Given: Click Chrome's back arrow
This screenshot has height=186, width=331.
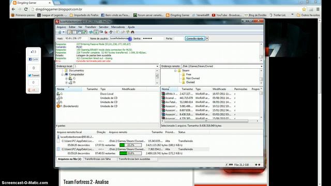Looking at the screenshot, I should (x=13, y=9).
